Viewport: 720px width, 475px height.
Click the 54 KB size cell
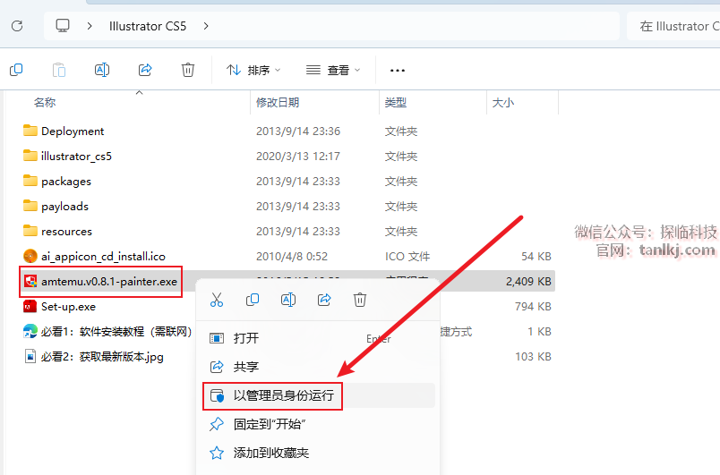536,257
